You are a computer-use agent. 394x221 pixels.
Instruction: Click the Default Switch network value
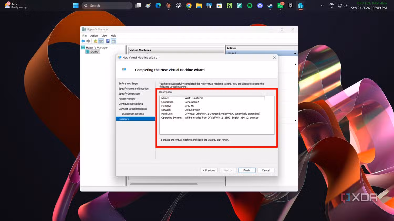coord(192,110)
